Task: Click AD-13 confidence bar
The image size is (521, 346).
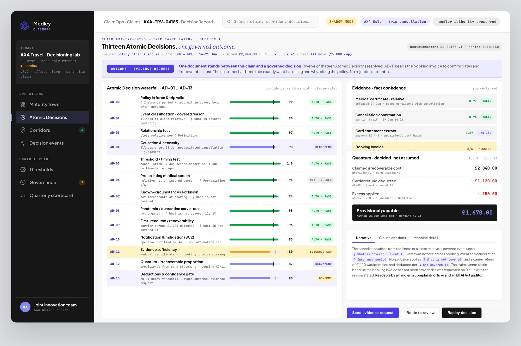Action: 255,278
